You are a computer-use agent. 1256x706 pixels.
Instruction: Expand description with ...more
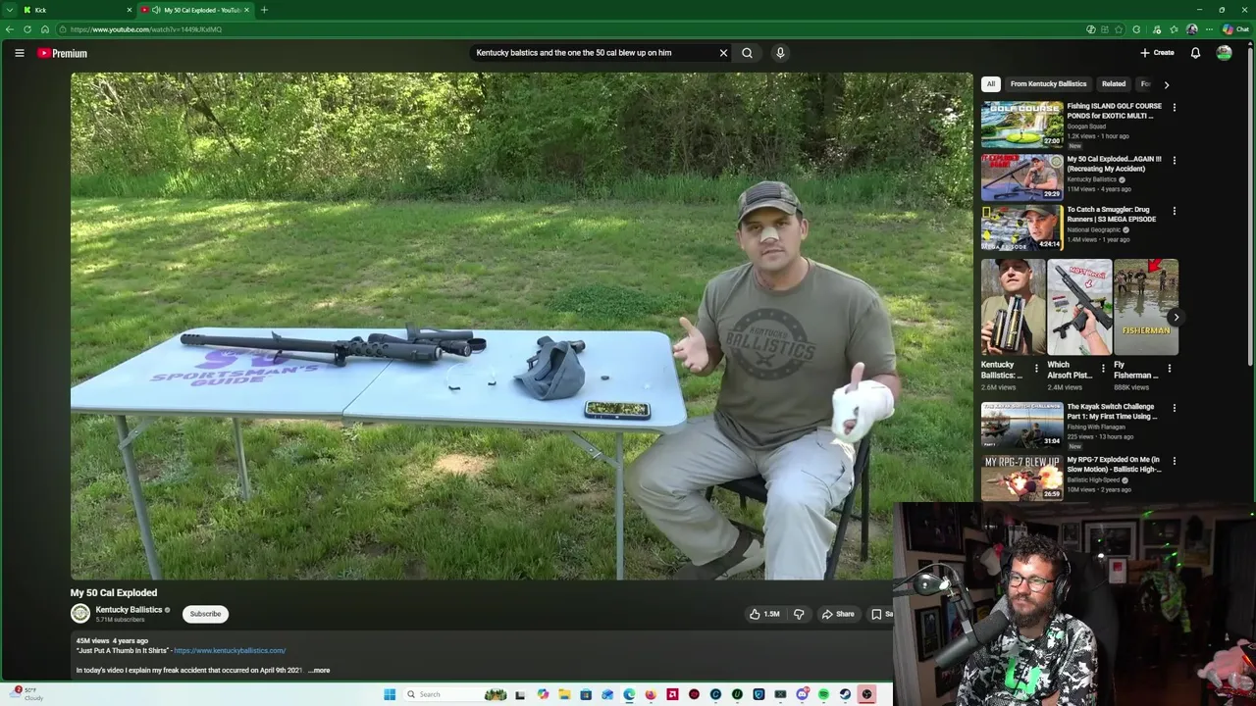point(320,671)
